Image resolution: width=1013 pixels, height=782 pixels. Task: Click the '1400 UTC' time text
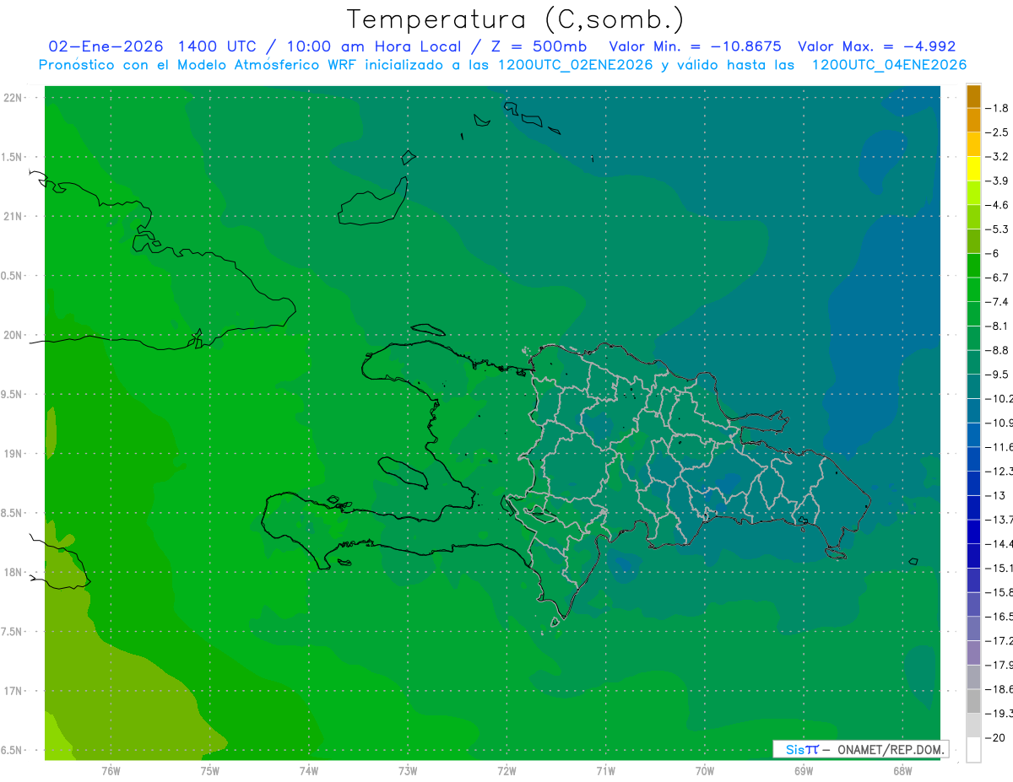click(217, 46)
